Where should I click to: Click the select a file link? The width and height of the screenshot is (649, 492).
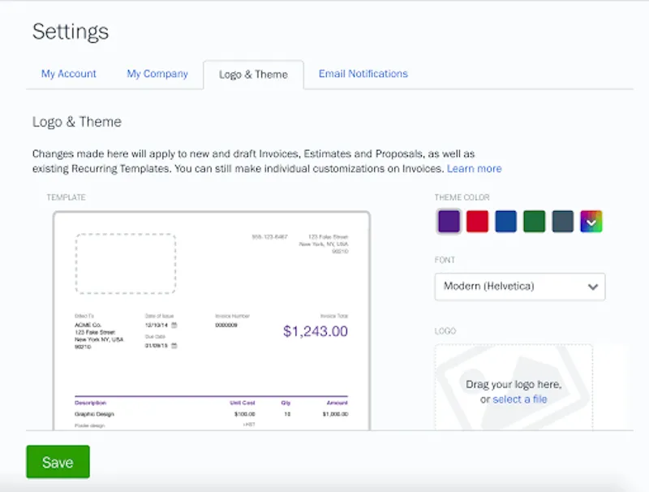[x=519, y=399]
